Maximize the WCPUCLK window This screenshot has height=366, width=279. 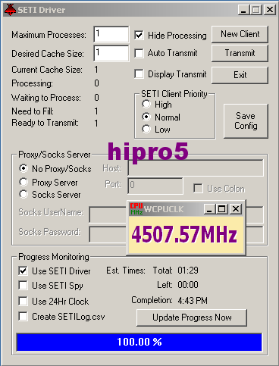[222, 209]
